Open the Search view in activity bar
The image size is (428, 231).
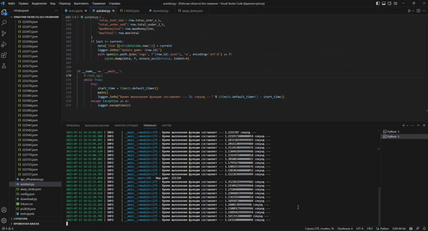[4, 23]
